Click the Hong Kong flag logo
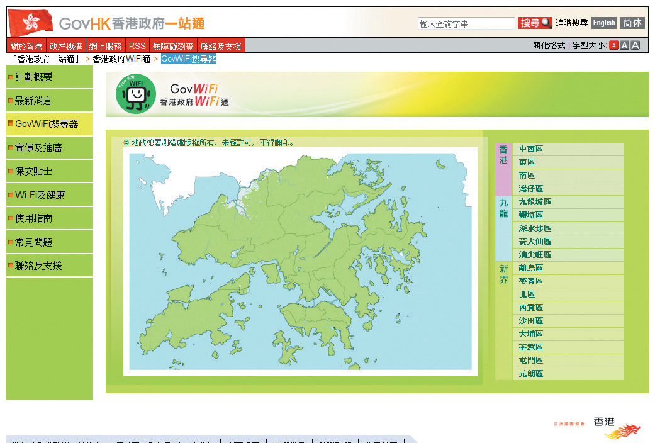The image size is (655, 443). (30, 23)
